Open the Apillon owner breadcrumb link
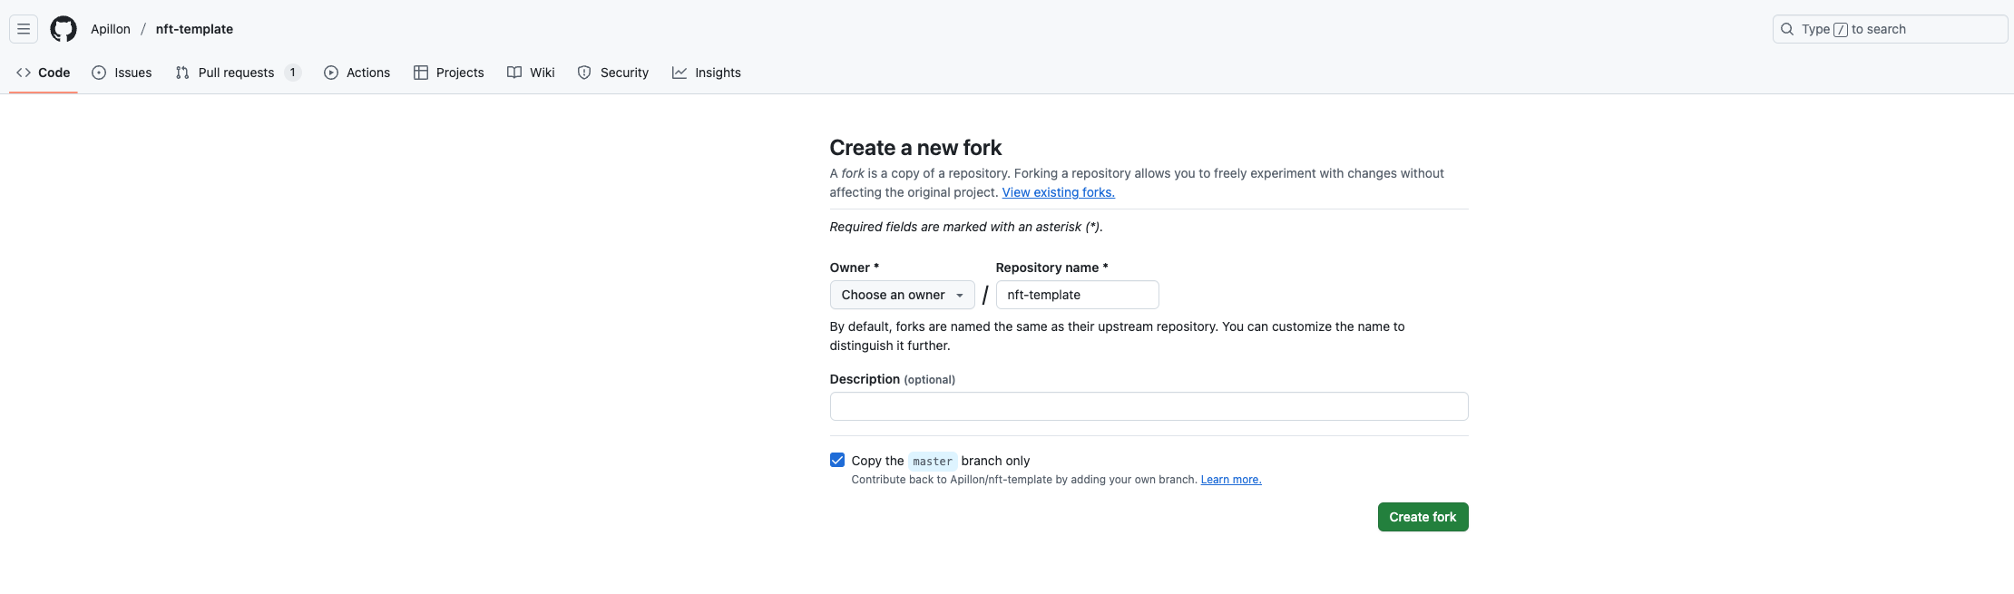Image resolution: width=2014 pixels, height=594 pixels. tap(111, 29)
